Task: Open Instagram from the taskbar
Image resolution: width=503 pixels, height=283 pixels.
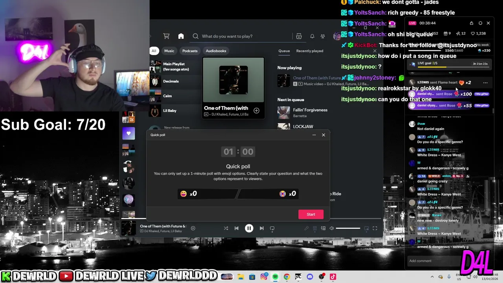Action: (264, 277)
